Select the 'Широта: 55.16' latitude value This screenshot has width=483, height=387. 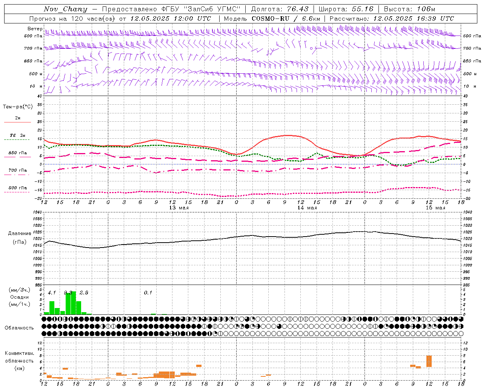click(x=346, y=9)
